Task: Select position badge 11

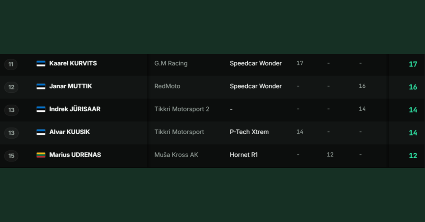Action: 11,64
